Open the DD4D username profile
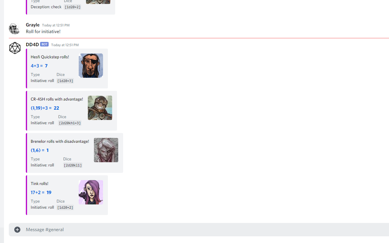Viewport: 389px width, 243px height. [x=32, y=44]
